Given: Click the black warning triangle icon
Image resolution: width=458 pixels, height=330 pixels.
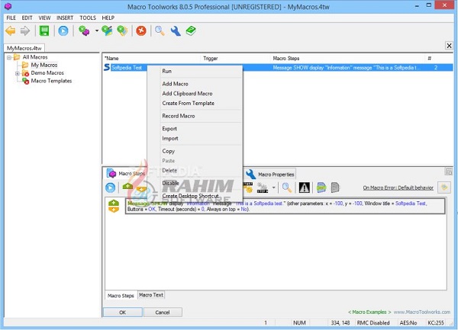Looking at the screenshot, I should (x=304, y=187).
